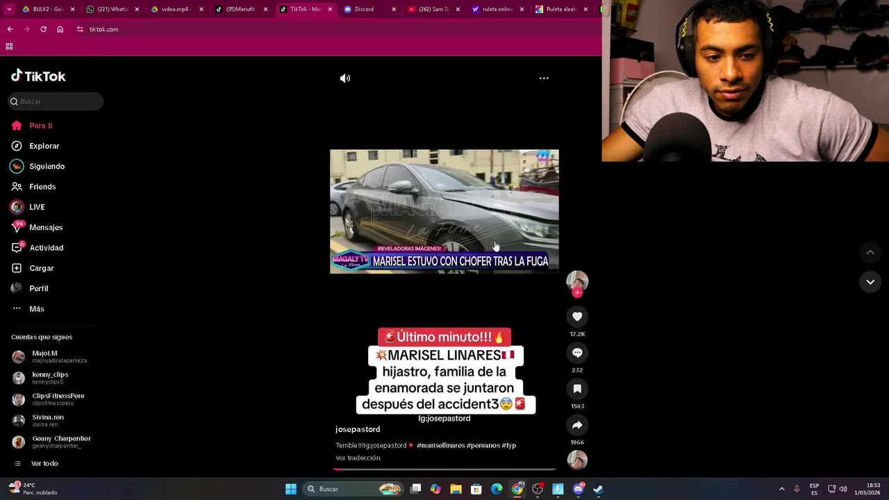Open the Explorar page
The image size is (889, 500).
pos(35,146)
